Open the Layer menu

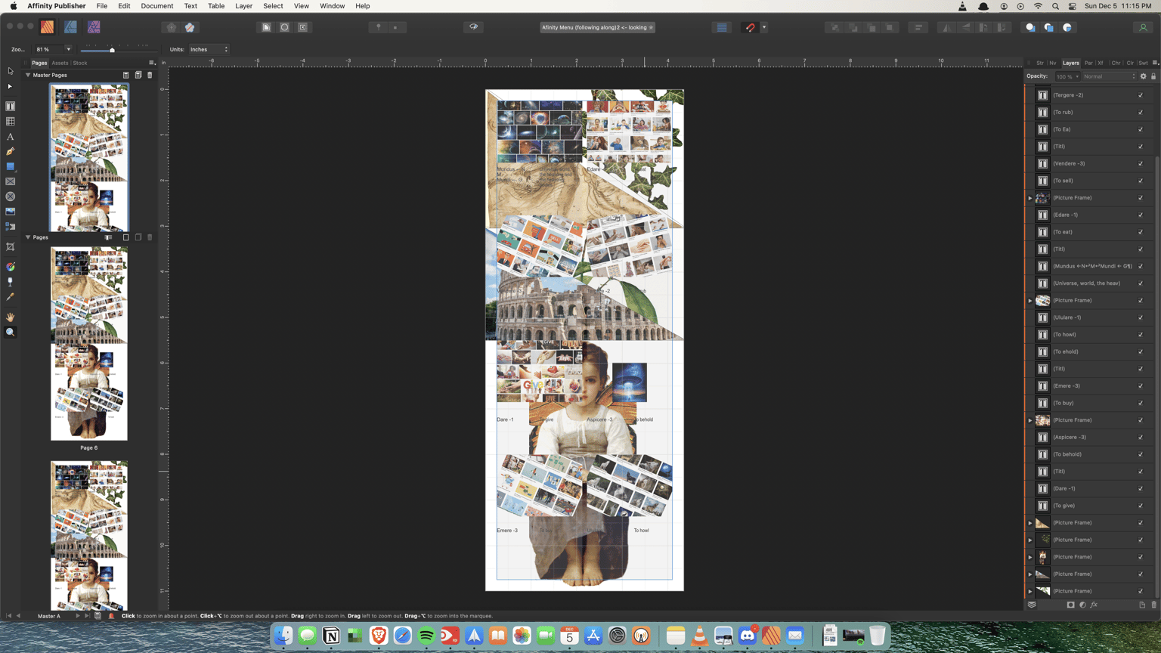point(243,6)
